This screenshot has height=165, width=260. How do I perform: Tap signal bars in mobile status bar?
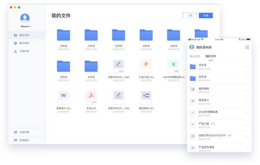(x=189, y=39)
